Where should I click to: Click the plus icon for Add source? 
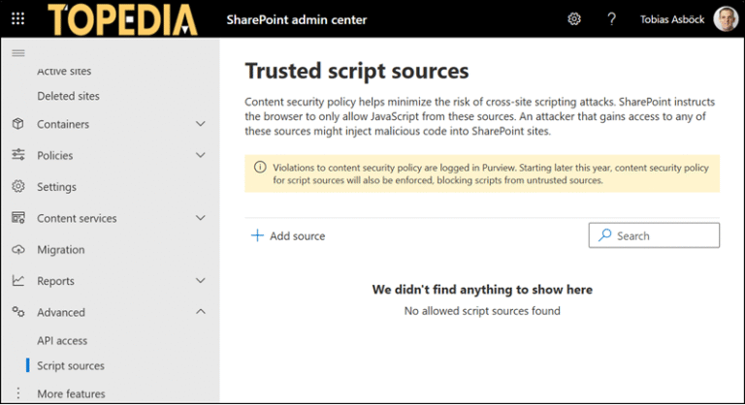(257, 235)
